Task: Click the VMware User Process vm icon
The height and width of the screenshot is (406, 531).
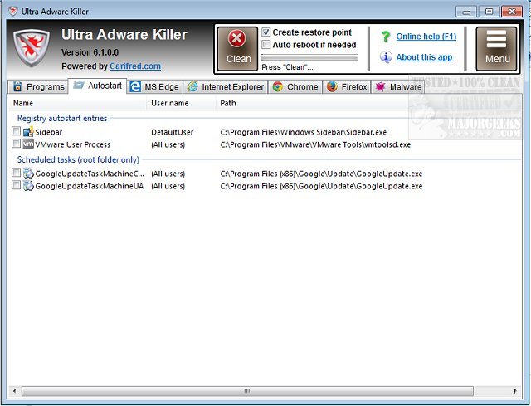Action: [x=28, y=144]
